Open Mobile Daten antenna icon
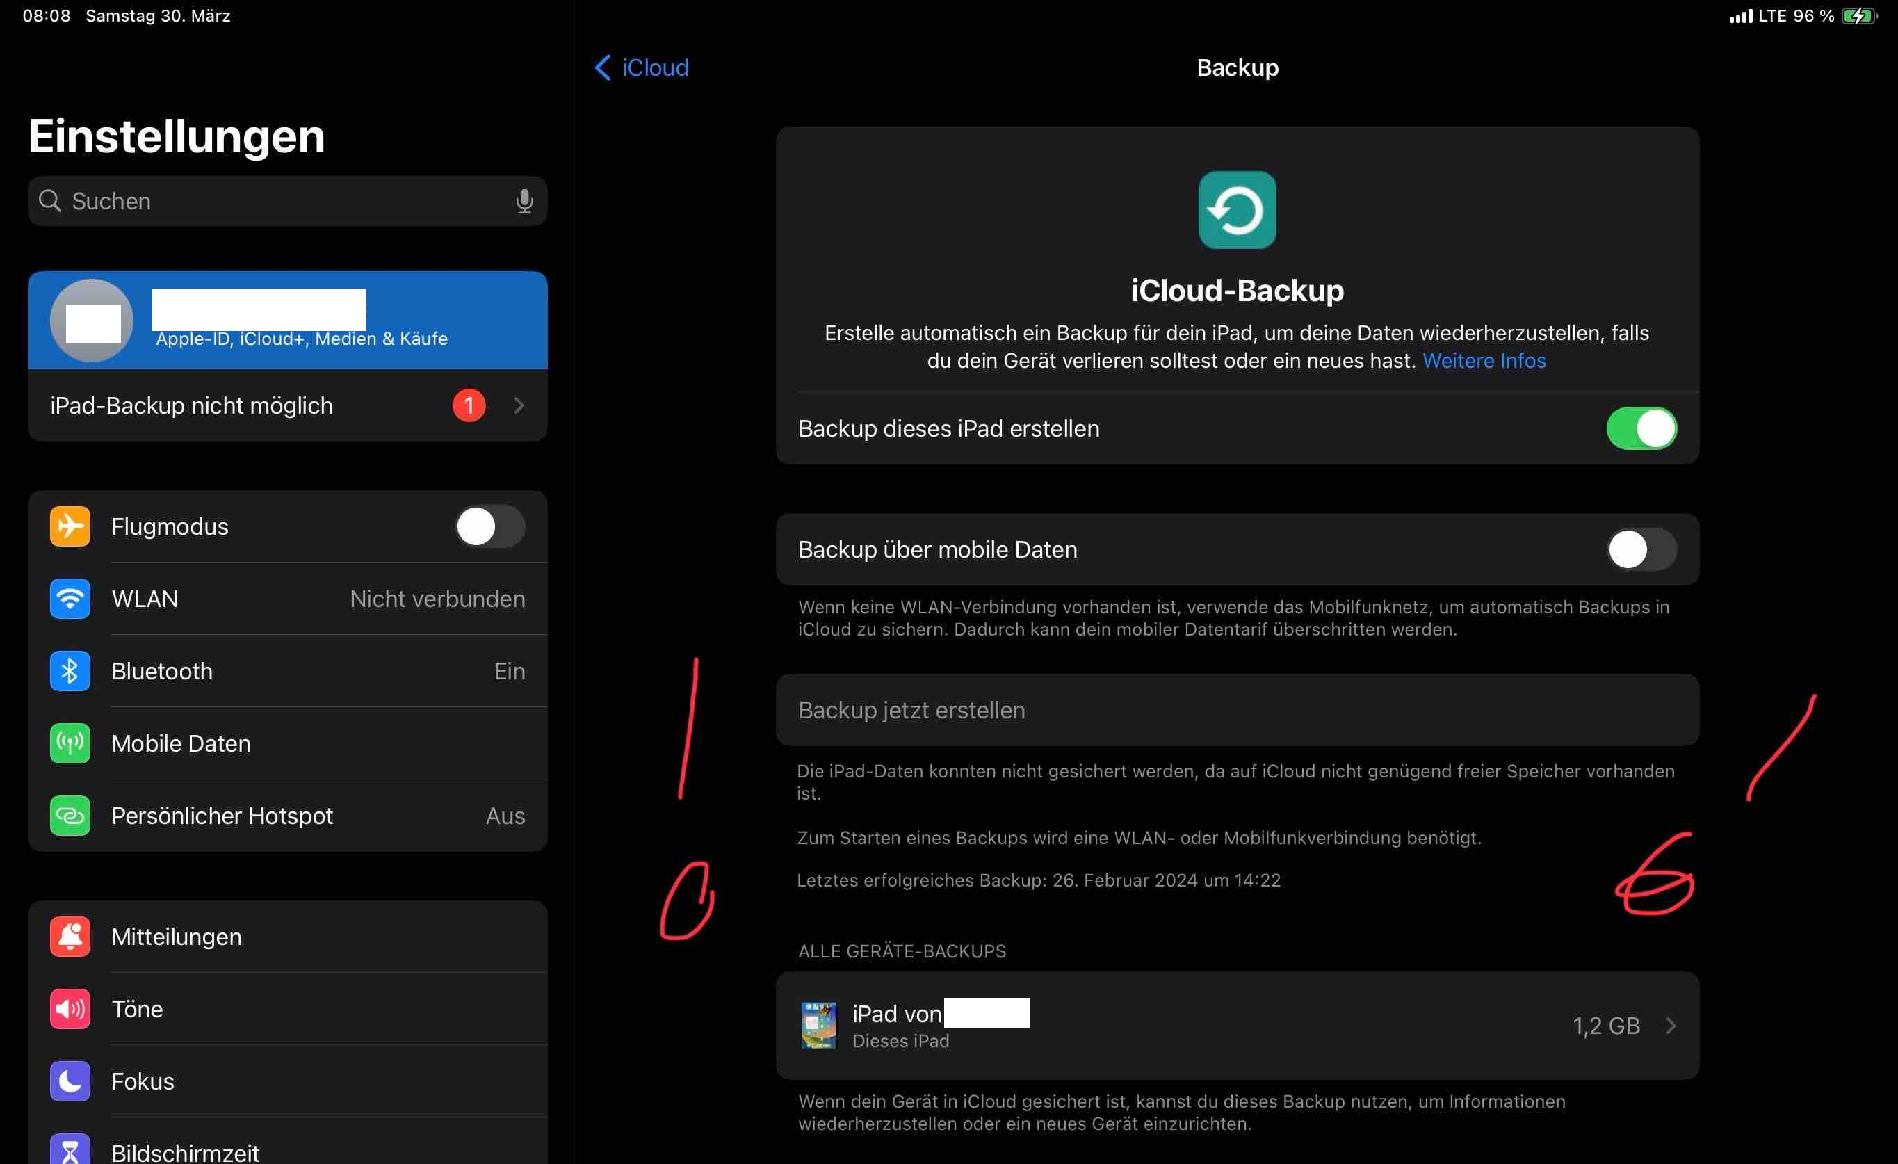1898x1164 pixels. (x=70, y=743)
